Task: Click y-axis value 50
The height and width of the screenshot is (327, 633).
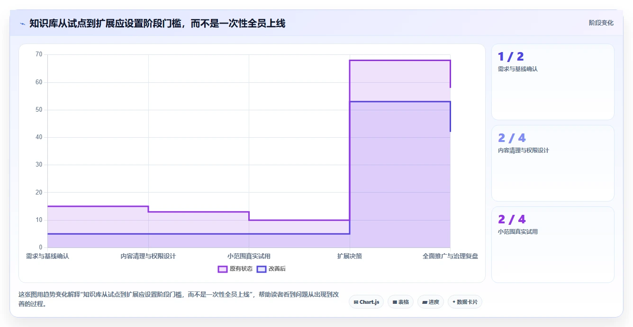Action: (x=39, y=109)
